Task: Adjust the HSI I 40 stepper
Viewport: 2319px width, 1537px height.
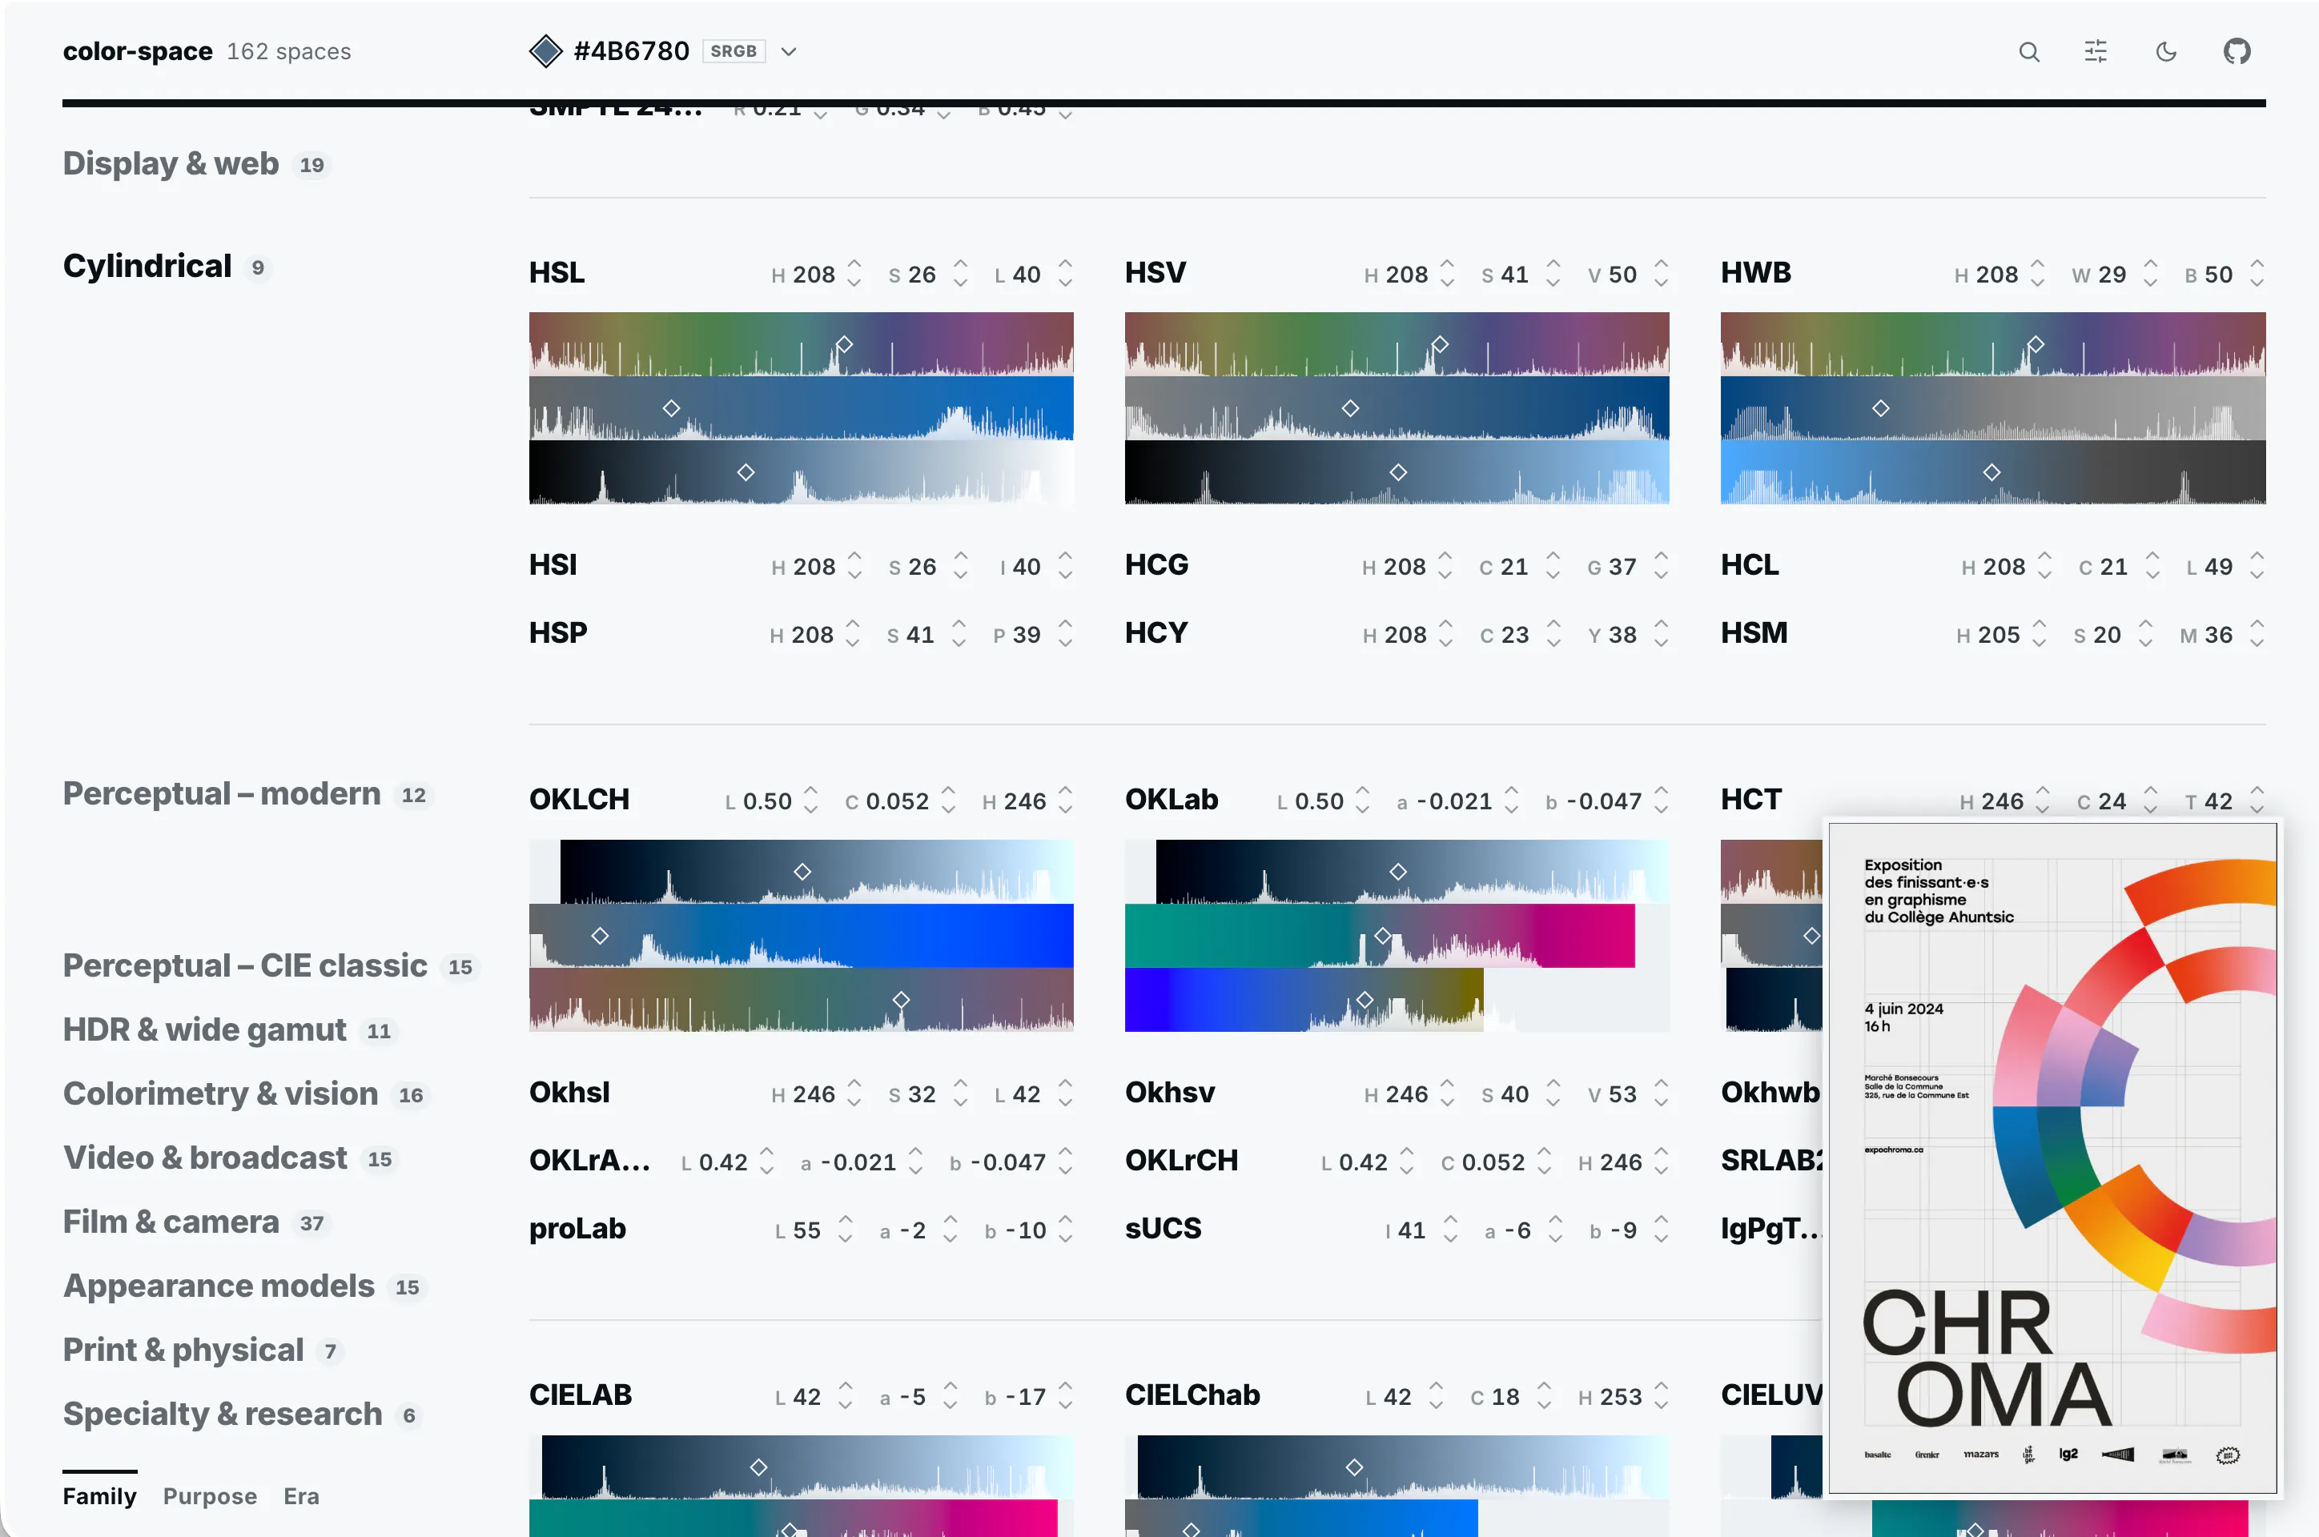Action: (x=1066, y=567)
